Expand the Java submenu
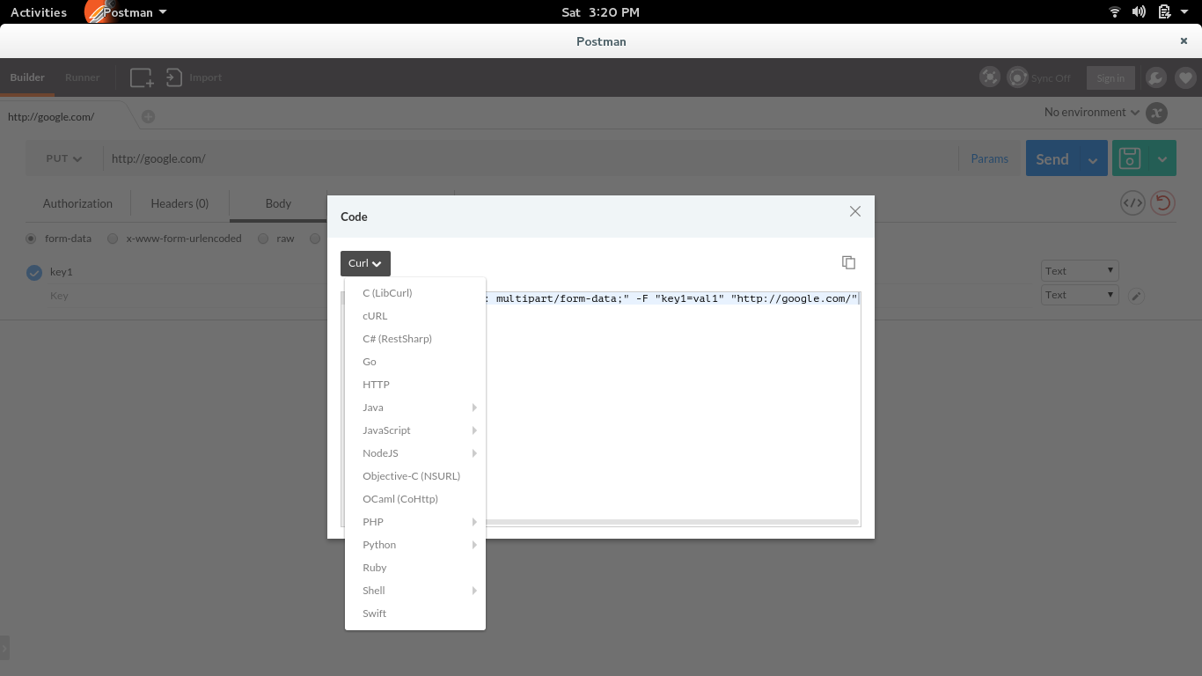Screen dimensions: 1202x676 (x=415, y=408)
